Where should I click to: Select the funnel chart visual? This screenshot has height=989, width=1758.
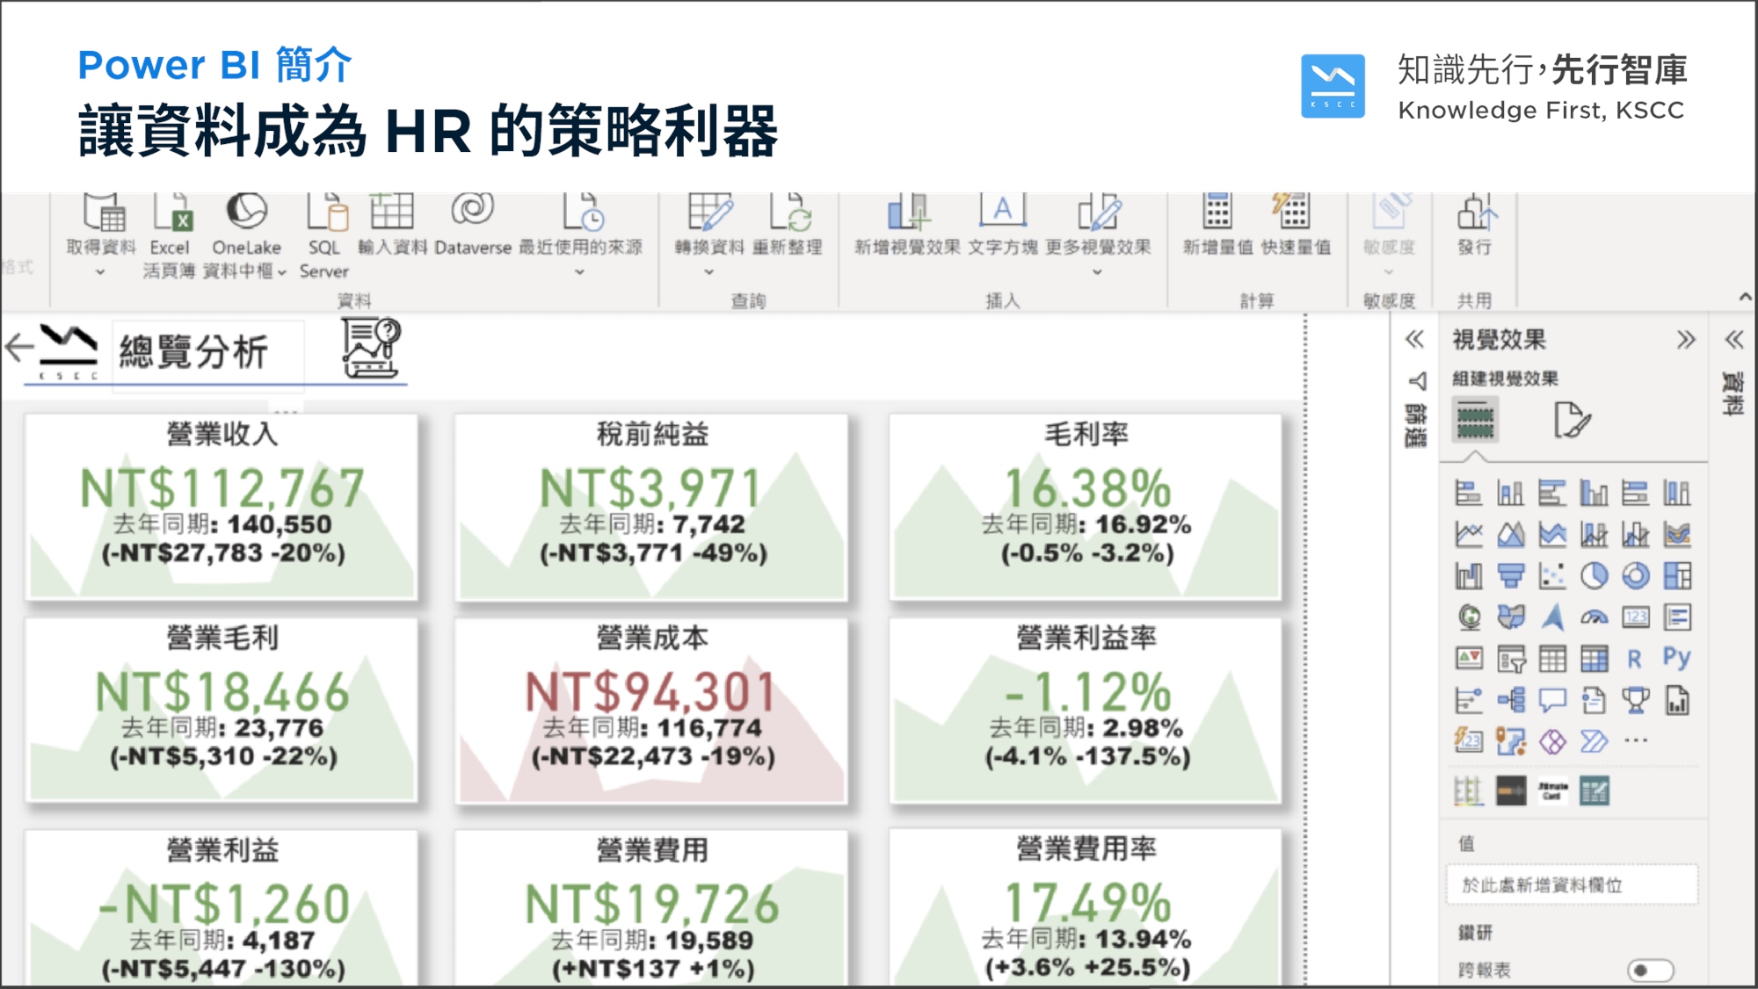[x=1510, y=576]
